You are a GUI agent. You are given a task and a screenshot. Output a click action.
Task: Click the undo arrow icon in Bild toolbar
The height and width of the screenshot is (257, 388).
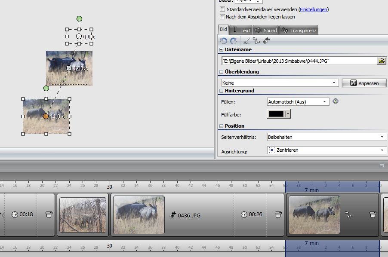[x=223, y=41]
